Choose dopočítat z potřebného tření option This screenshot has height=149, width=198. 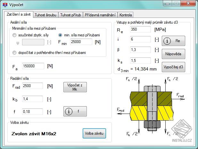coord(14,53)
